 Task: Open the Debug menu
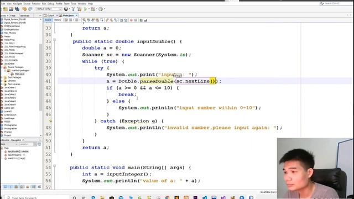pyautogui.click(x=51, y=4)
